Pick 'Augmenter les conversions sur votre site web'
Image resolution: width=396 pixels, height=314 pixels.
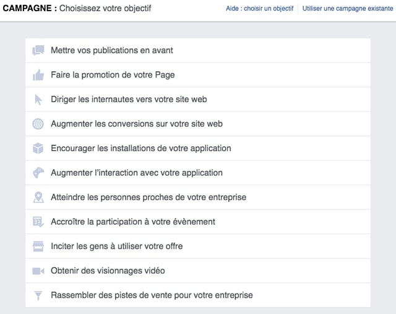(137, 124)
